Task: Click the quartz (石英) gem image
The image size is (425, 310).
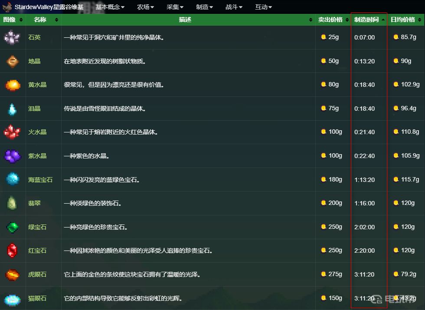Action: click(x=12, y=37)
